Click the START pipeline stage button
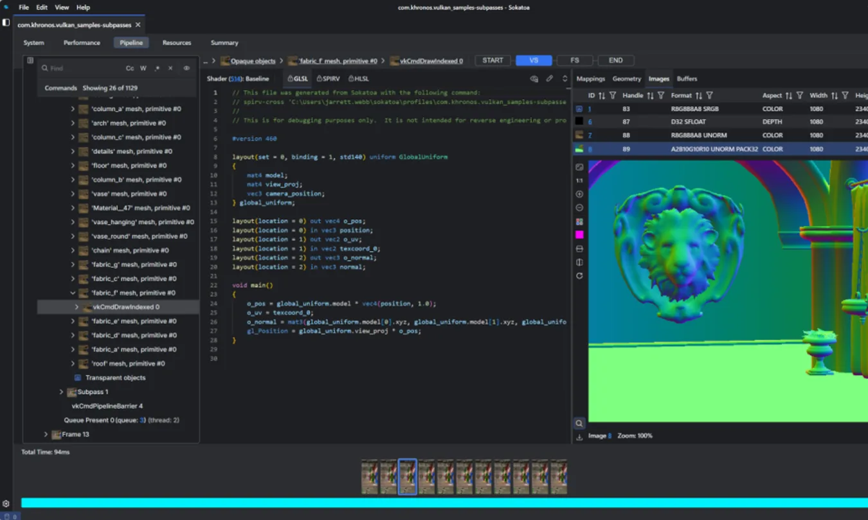The width and height of the screenshot is (868, 520). 493,60
